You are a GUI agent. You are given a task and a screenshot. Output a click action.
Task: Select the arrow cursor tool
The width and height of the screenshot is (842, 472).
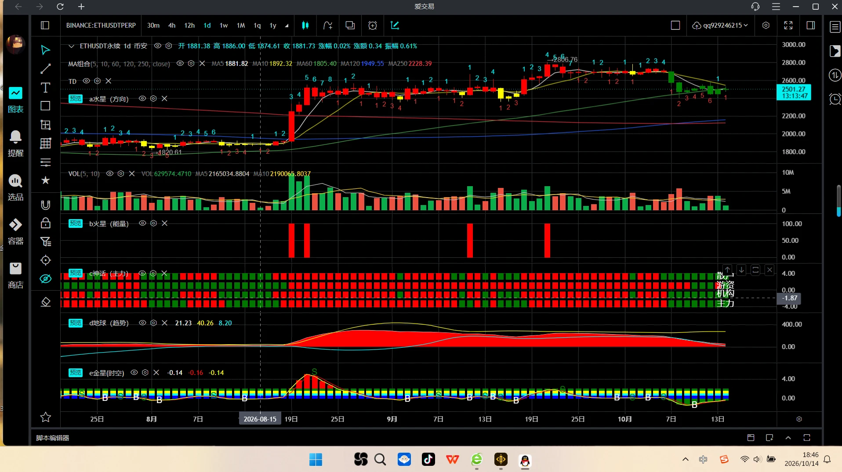click(45, 50)
